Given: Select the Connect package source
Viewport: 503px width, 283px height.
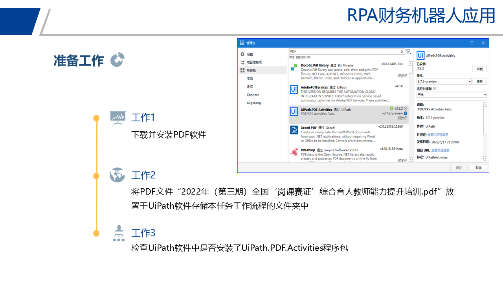Looking at the screenshot, I should click(253, 95).
